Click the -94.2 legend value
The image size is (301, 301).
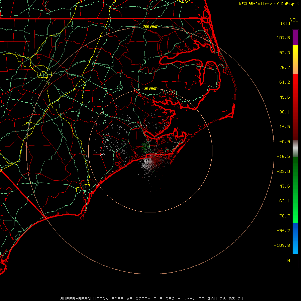pyautogui.click(x=283, y=231)
